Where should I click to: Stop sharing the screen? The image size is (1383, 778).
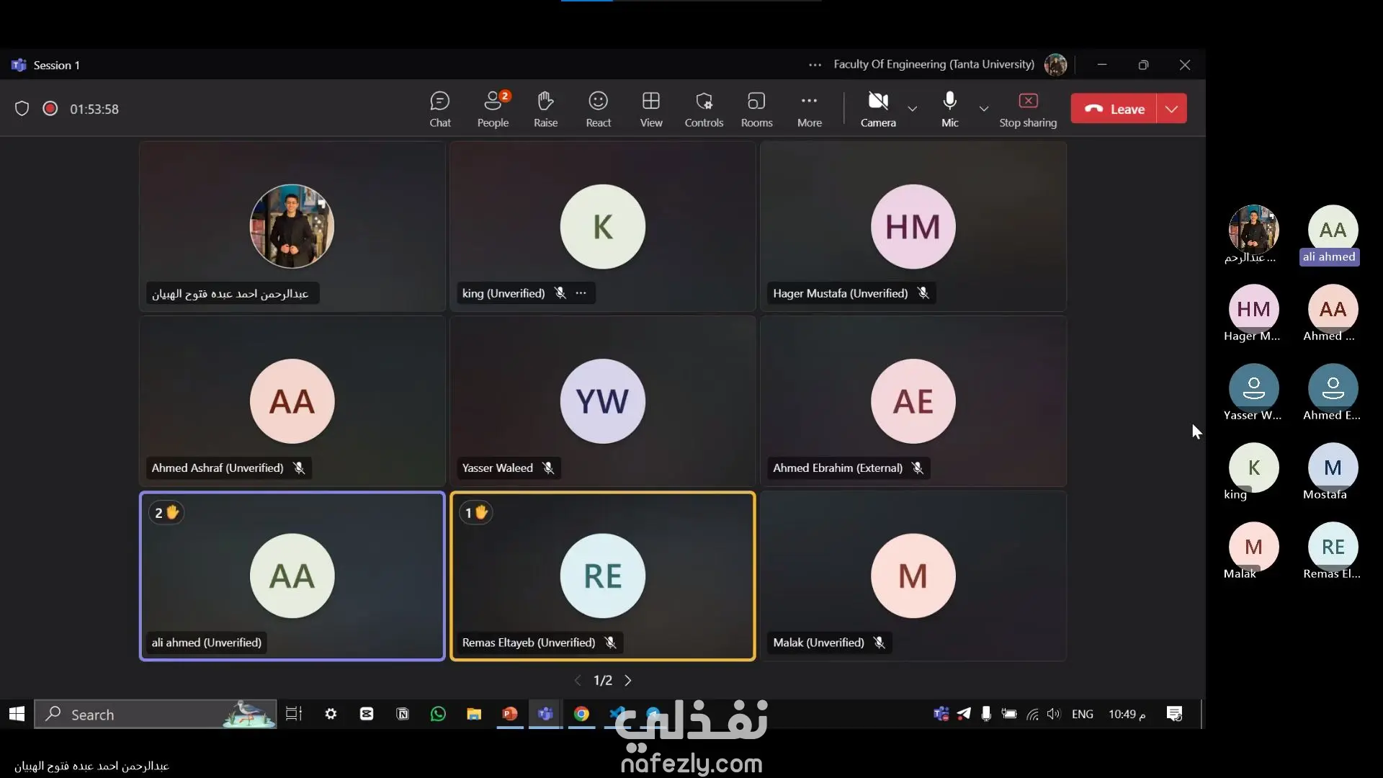[x=1028, y=109]
